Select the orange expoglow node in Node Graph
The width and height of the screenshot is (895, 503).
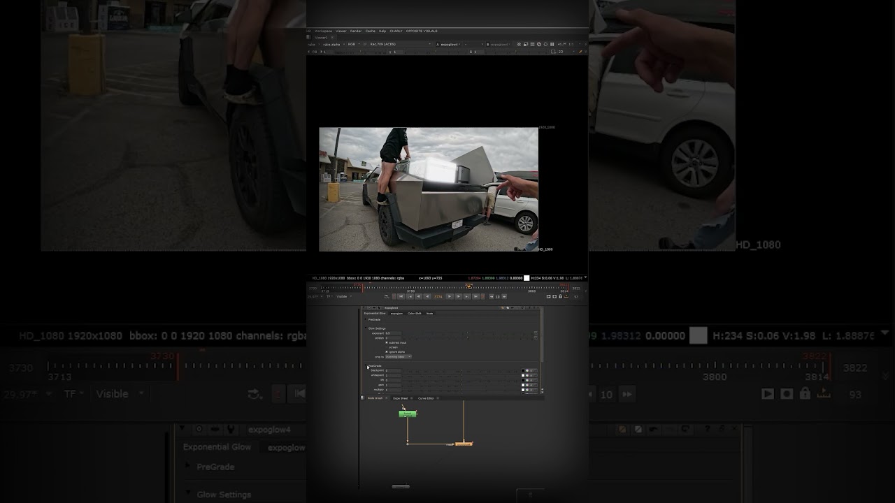464,444
